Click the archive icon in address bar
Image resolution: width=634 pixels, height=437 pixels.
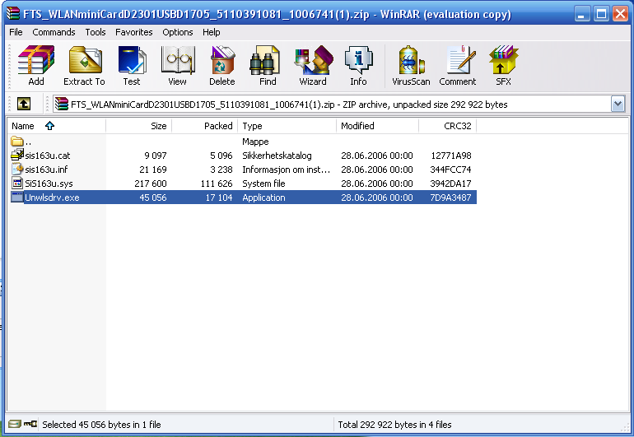pyautogui.click(x=62, y=104)
